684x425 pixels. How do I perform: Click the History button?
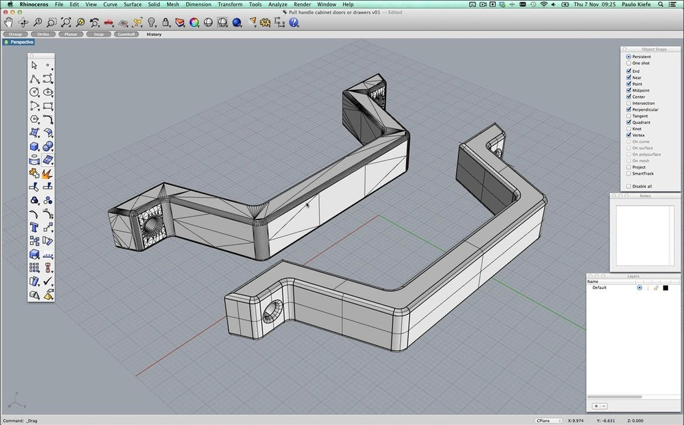point(154,34)
